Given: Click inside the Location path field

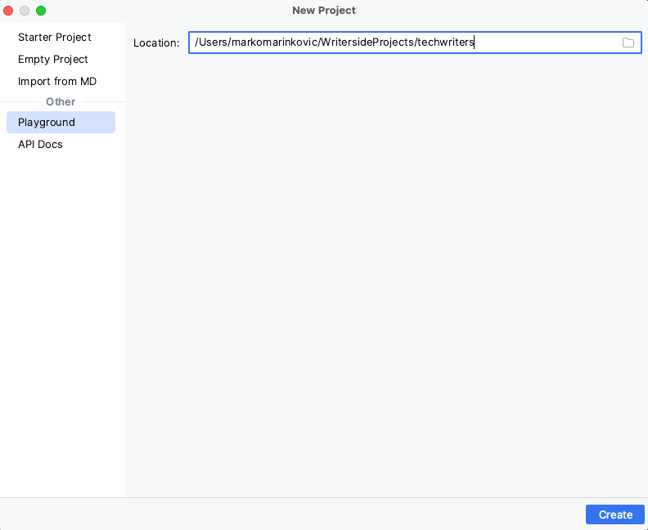Looking at the screenshot, I should [540, 43].
